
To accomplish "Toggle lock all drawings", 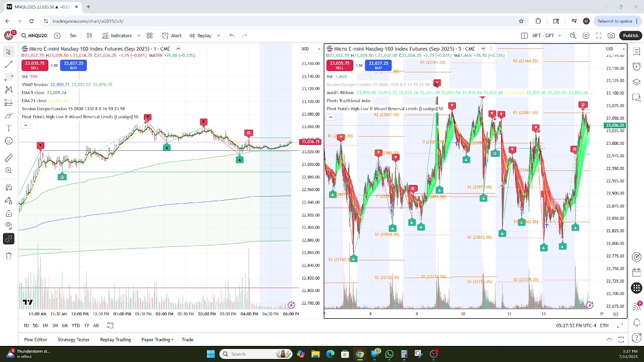I will point(9,213).
